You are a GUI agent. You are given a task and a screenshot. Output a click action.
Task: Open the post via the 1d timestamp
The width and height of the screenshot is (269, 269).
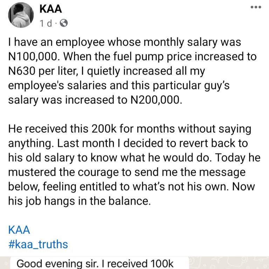point(46,23)
